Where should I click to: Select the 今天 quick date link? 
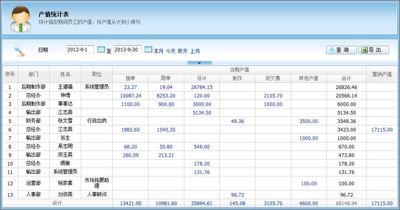tap(171, 51)
